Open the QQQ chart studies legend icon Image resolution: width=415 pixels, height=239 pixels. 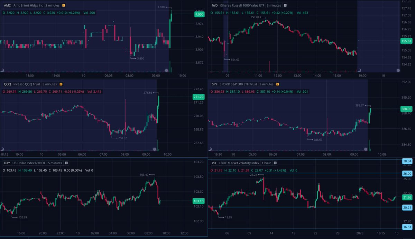61,84
